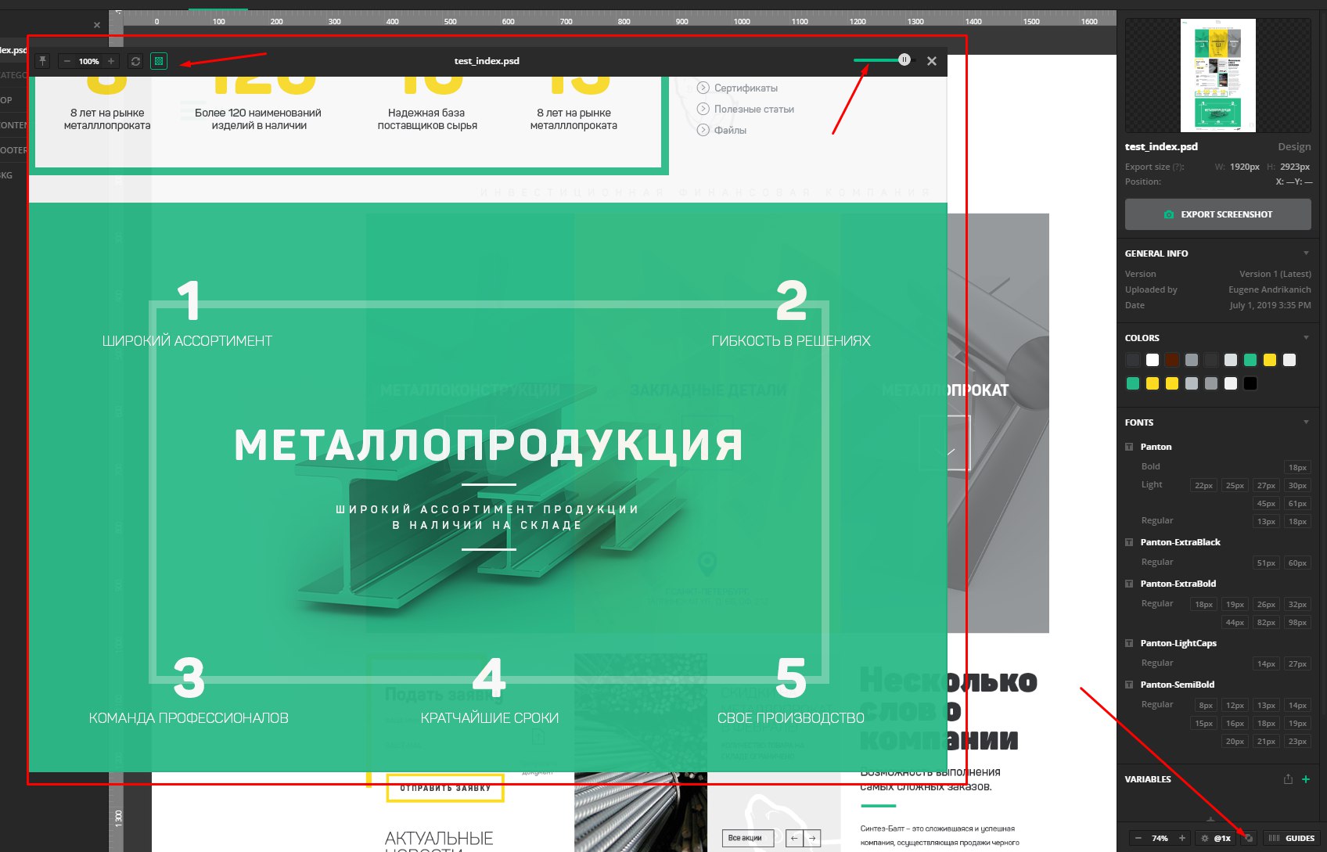This screenshot has width=1327, height=852.
Task: Adjust the overlay opacity slider handle
Action: click(x=904, y=59)
